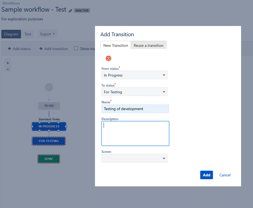Switch to Reuse a transition tab
Screen dimensions: 253x208
point(149,45)
